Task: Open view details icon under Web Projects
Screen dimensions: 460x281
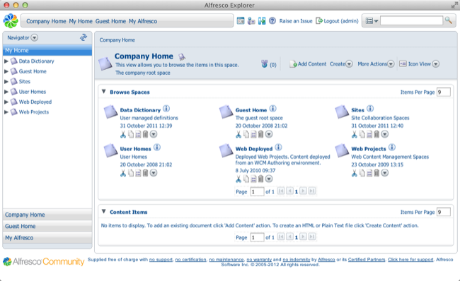Action: (369, 173)
